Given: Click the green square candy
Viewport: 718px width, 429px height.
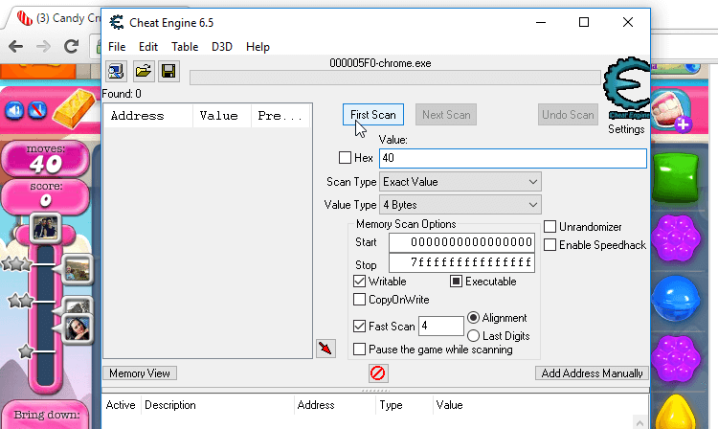Looking at the screenshot, I should click(676, 178).
